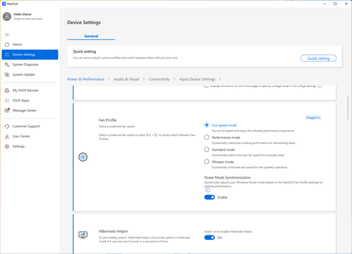Open System Diagnosis page
The height and width of the screenshot is (254, 352).
(30, 65)
